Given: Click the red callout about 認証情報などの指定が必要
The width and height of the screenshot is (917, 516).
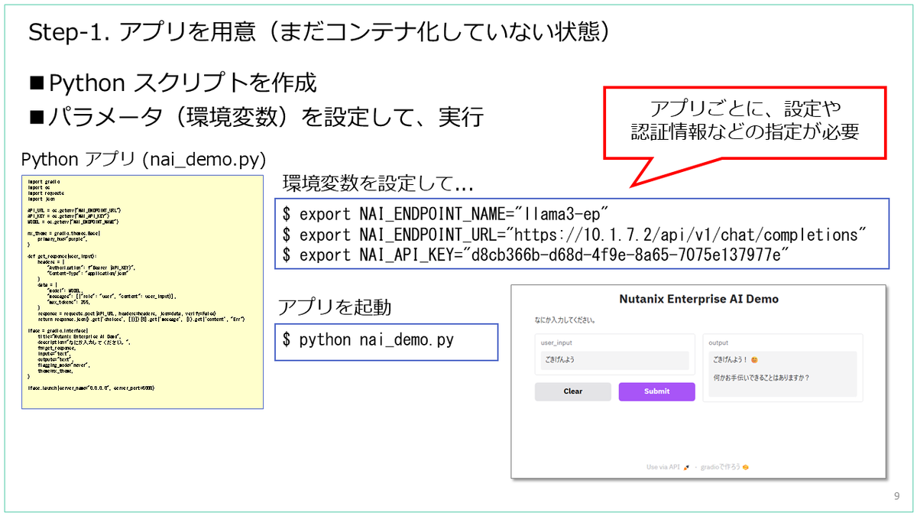Looking at the screenshot, I should tap(745, 122).
